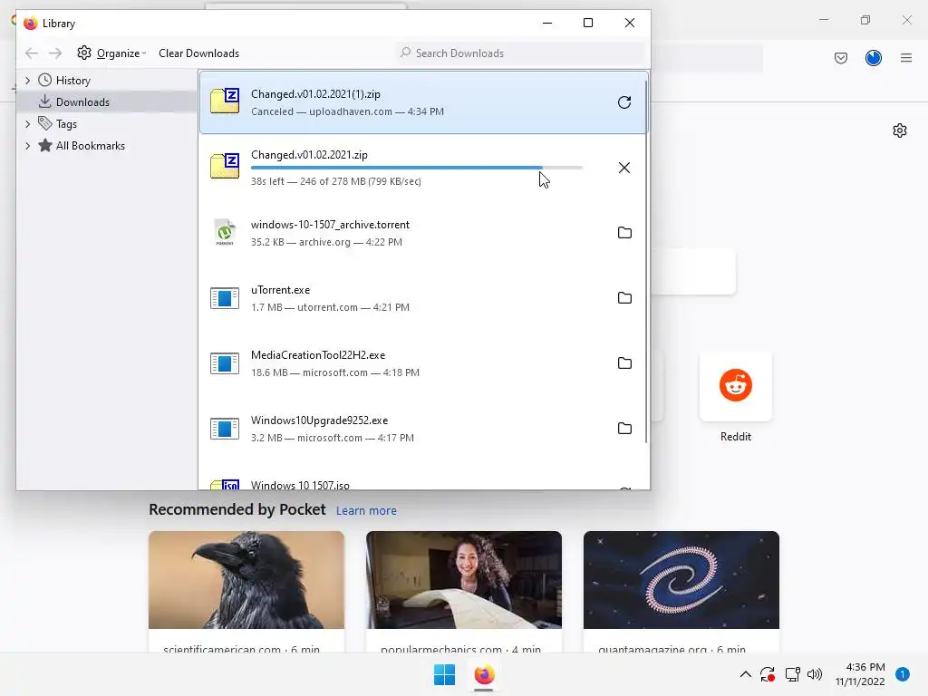Open containing folder for windows-10-1507_archive.torrent
Viewport: 928px width, 696px height.
point(624,233)
